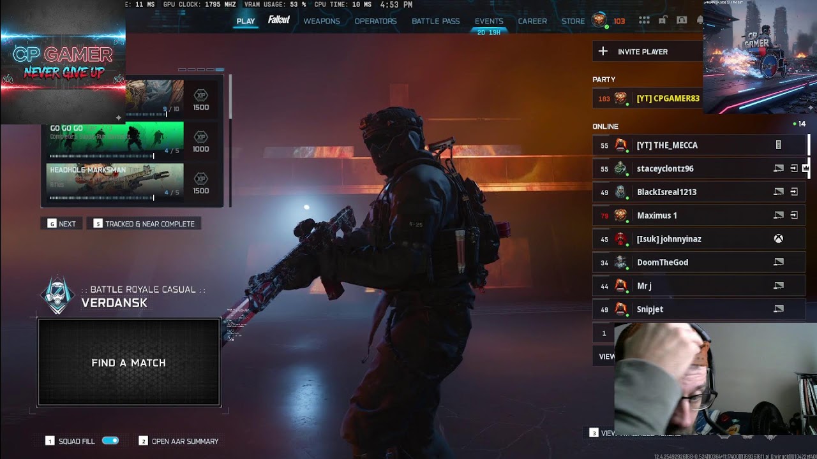Click the CPGAMER83 party emblem
The width and height of the screenshot is (817, 459).
(x=620, y=98)
